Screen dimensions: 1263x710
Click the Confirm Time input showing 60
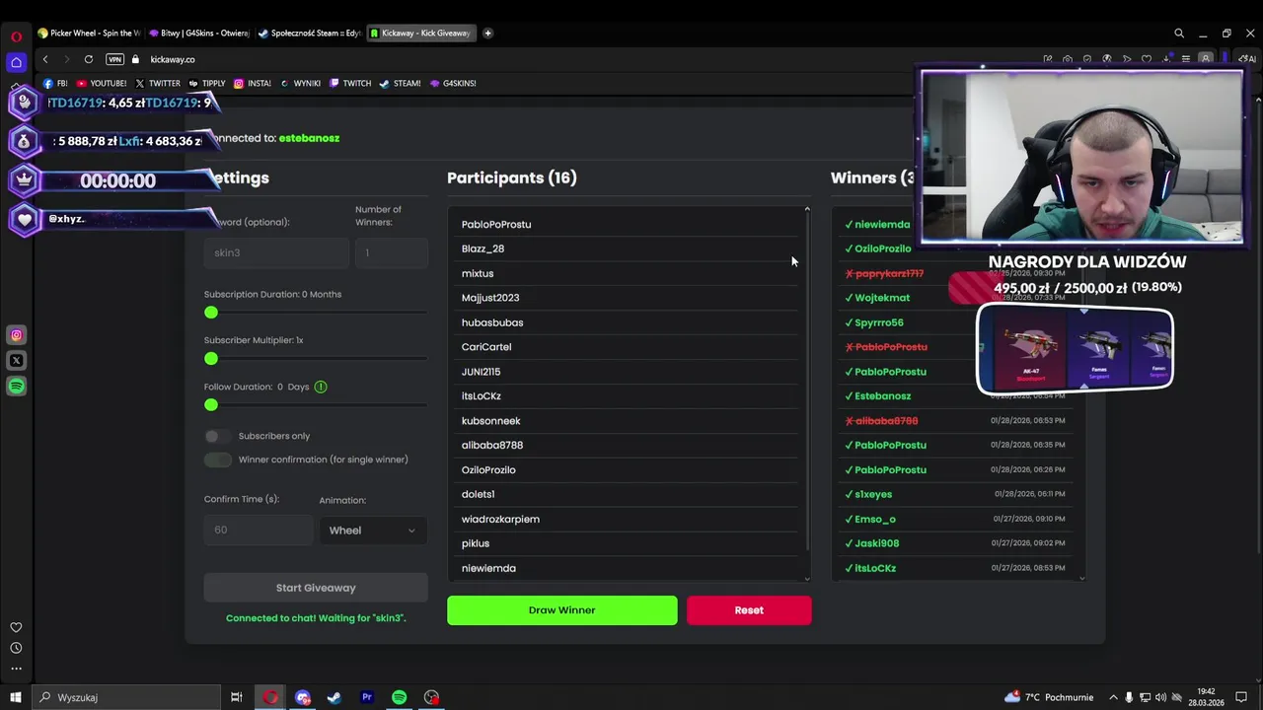[259, 531]
